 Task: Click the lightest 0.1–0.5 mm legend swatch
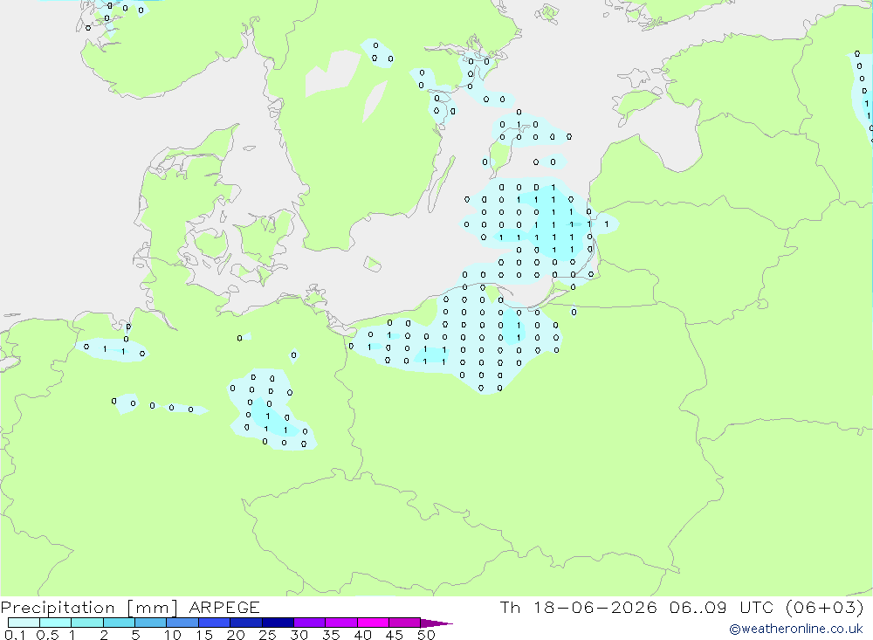[x=24, y=623]
